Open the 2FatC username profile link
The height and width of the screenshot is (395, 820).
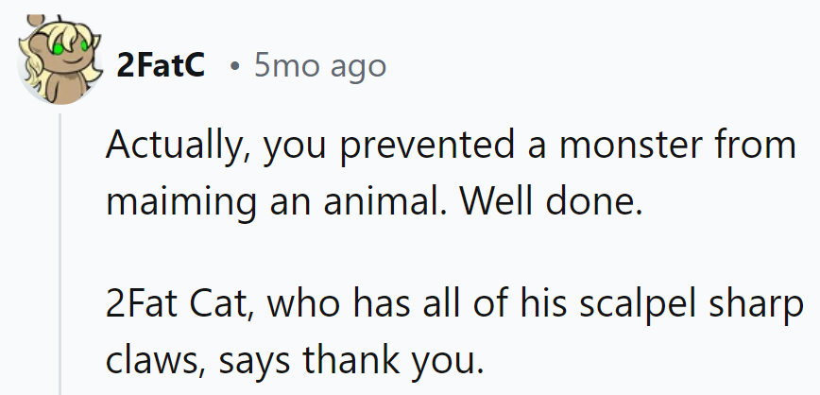click(161, 65)
